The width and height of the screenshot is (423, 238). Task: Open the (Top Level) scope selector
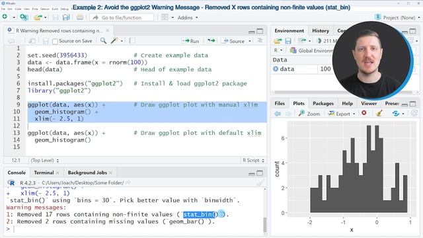click(x=45, y=160)
